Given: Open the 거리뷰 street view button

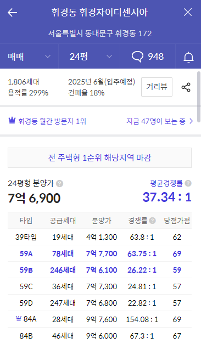Looking at the screenshot, I should pyautogui.click(x=157, y=87).
